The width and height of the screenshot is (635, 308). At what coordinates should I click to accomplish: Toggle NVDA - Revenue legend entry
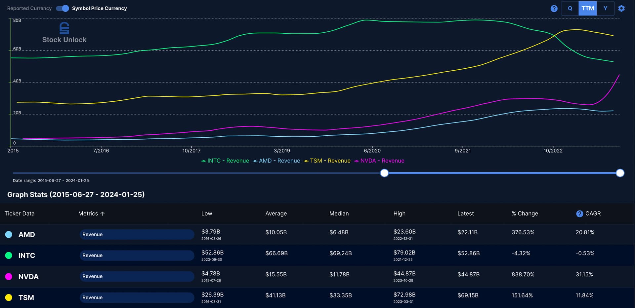(x=379, y=161)
